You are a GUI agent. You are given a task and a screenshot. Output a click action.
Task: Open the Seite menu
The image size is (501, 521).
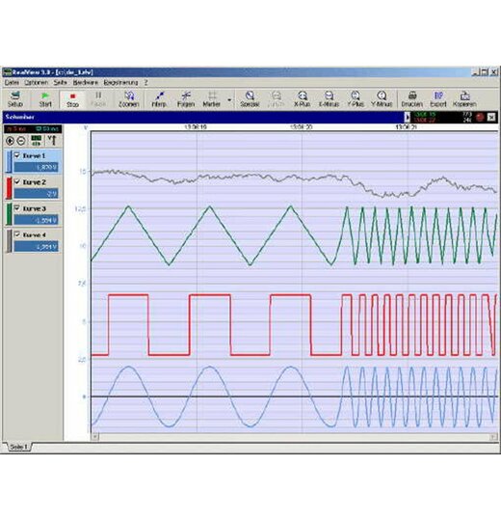click(60, 82)
